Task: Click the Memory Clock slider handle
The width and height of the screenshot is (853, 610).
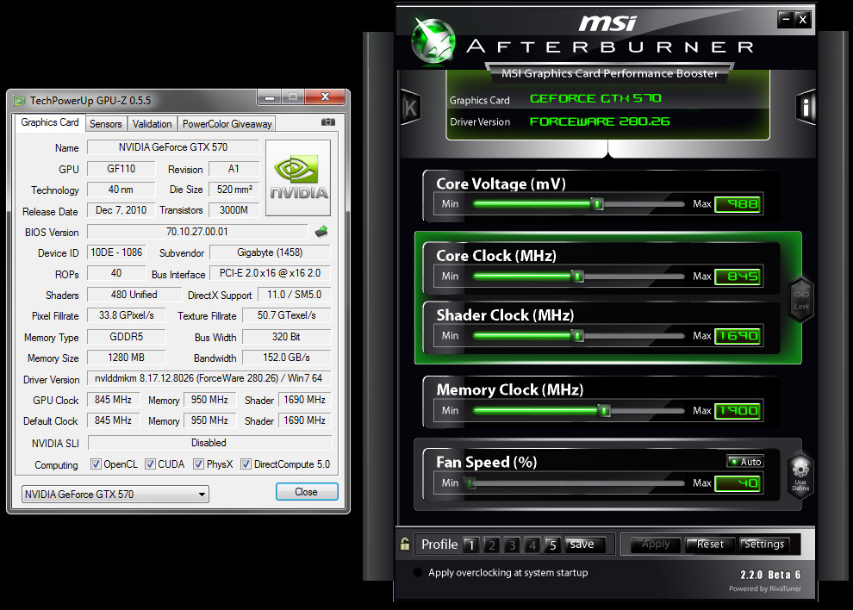Action: (604, 411)
